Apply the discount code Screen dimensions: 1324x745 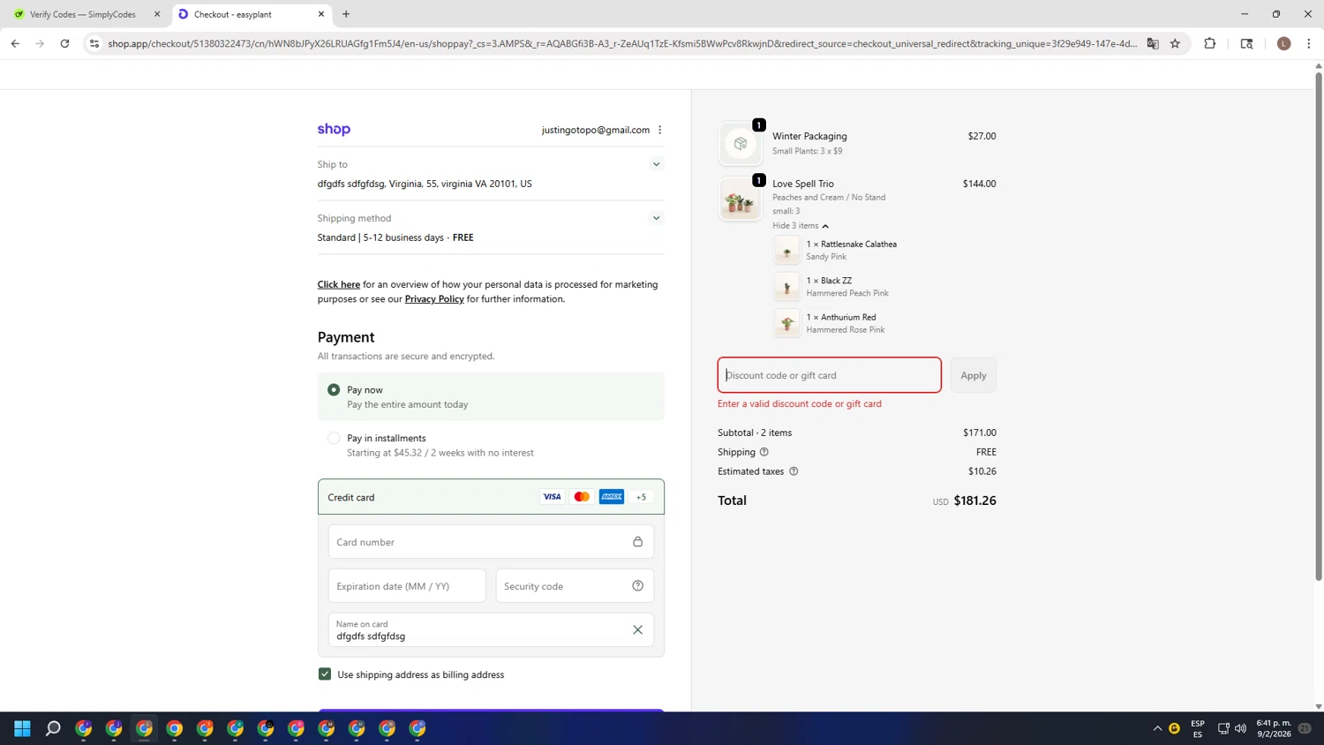tap(974, 375)
